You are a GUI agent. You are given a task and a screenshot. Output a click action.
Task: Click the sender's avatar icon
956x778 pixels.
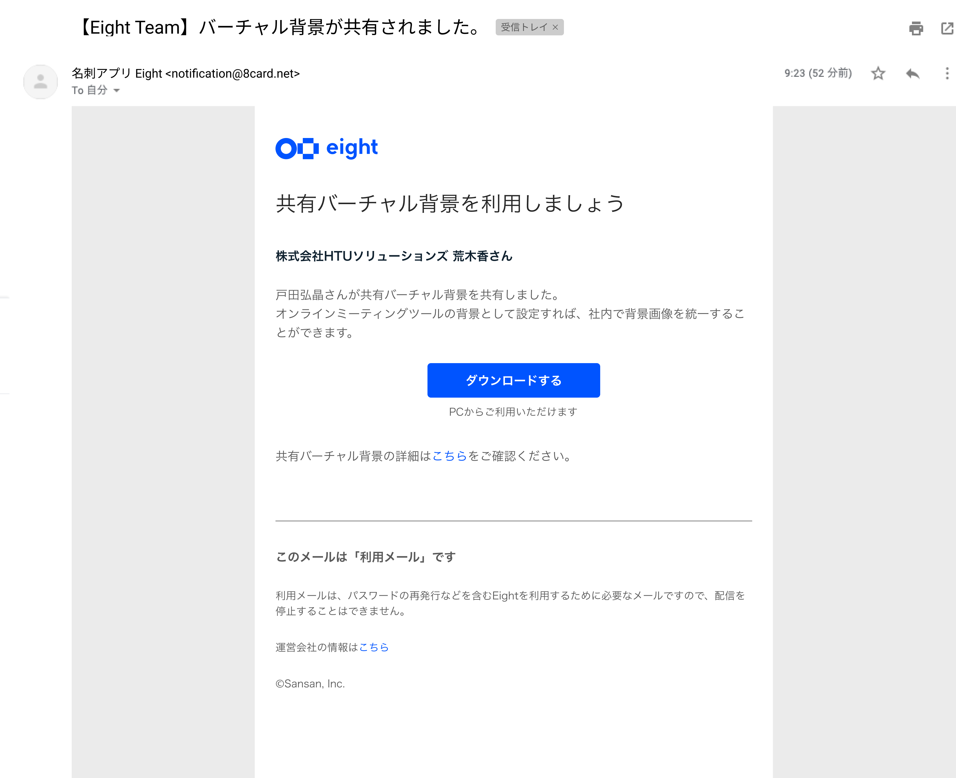tap(40, 82)
